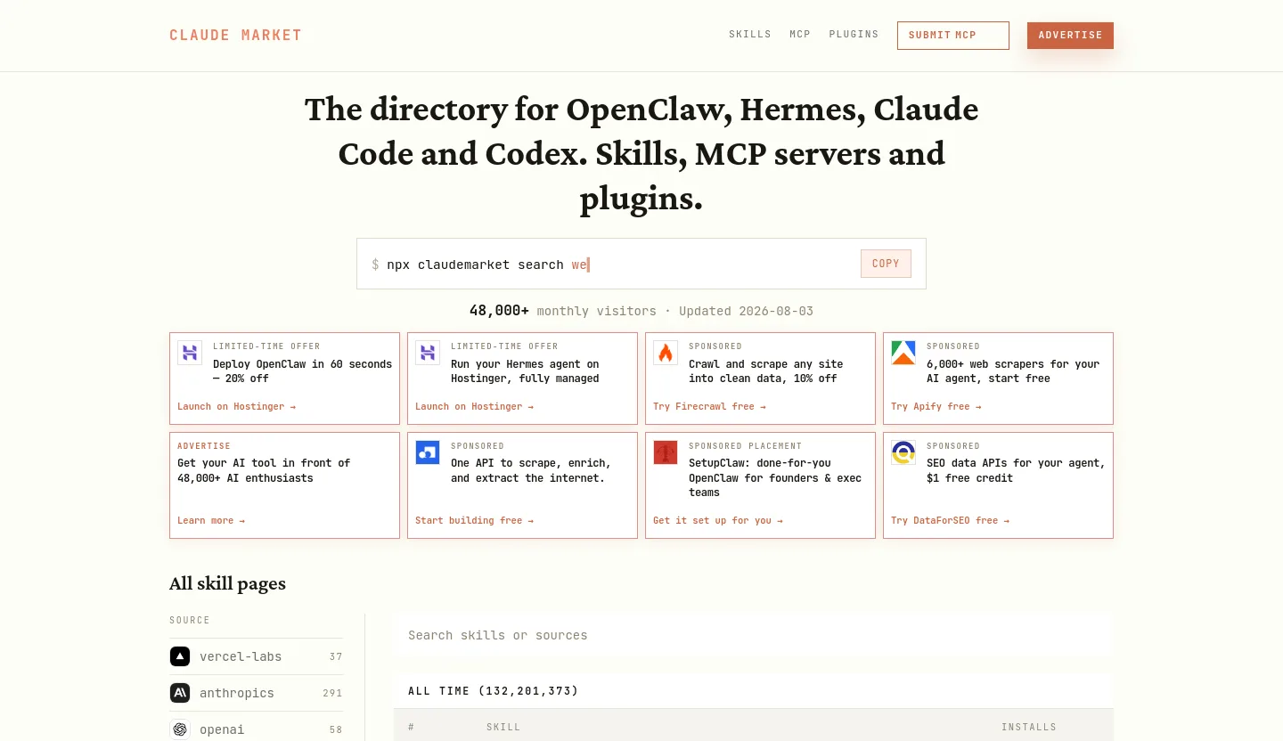Follow the Try DataForSEO free link

pyautogui.click(x=950, y=521)
